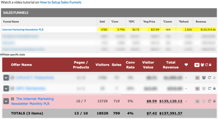This screenshot has height=119, width=218.
Task: Expand the chevron on the Newsletter Monthly PLR row
Action: click(6, 101)
